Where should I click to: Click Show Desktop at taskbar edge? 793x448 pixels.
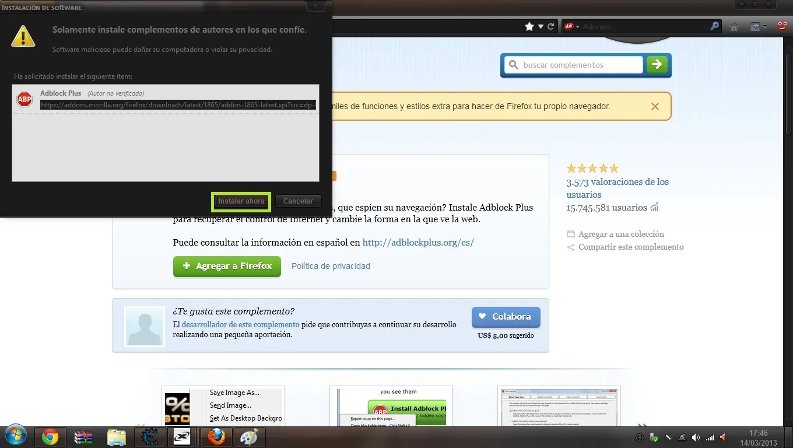pyautogui.click(x=788, y=437)
